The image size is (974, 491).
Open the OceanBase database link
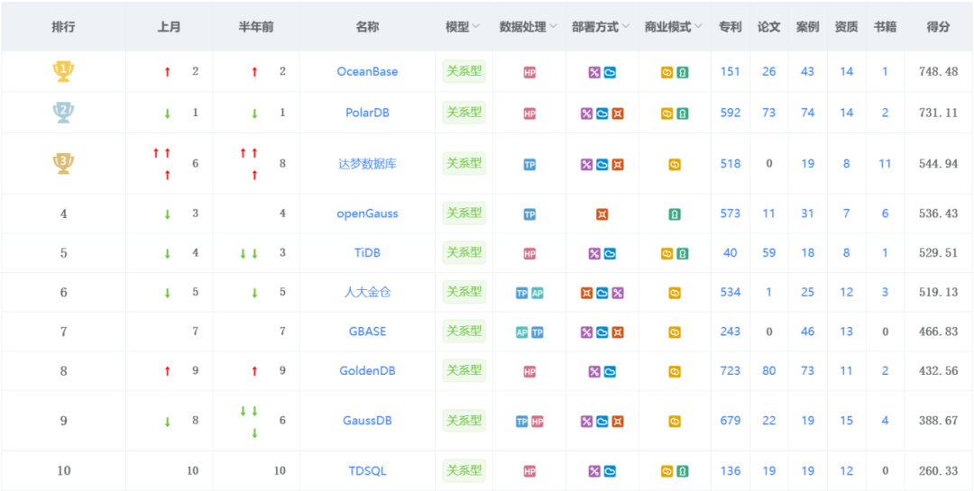[x=367, y=71]
